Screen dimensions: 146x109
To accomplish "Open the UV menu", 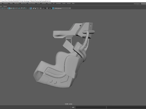I will 54,3.
